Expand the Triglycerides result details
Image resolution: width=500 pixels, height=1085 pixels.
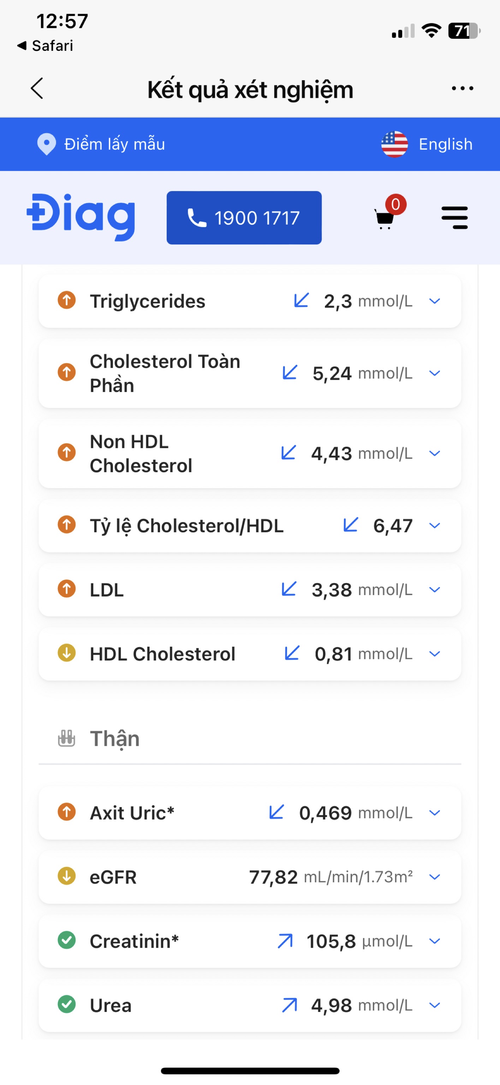coord(434,301)
